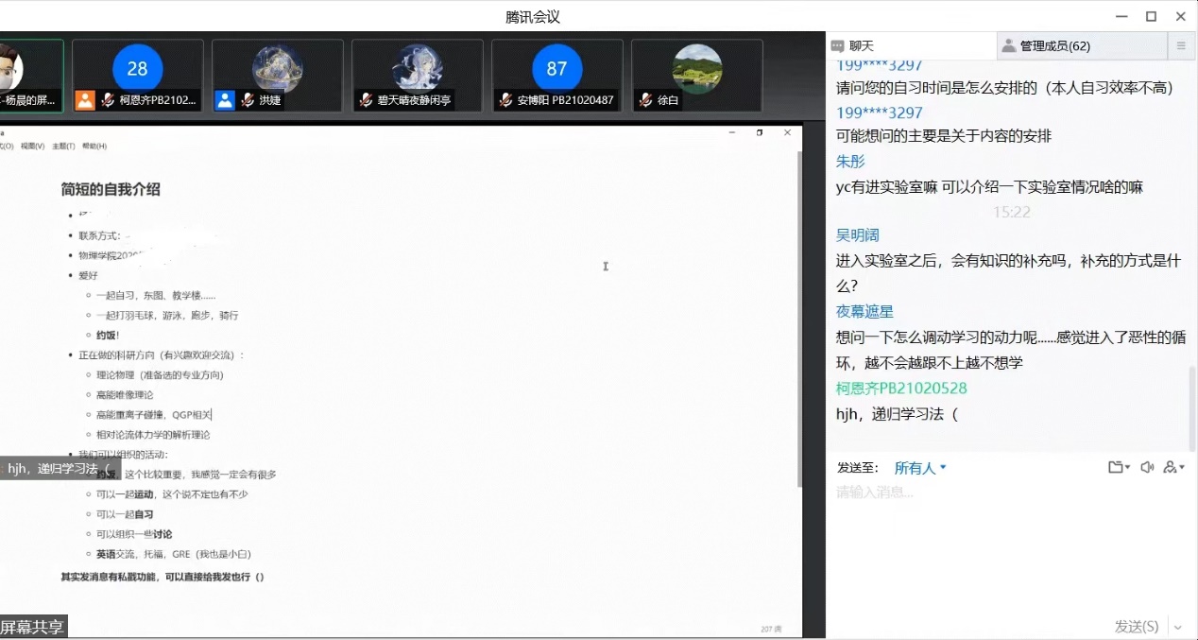The height and width of the screenshot is (640, 1198).
Task: Open the chat permission person icon dropdown
Action: [x=1174, y=467]
